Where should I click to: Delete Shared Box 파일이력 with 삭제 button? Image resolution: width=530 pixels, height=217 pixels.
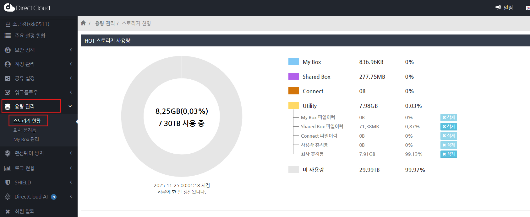[449, 127]
